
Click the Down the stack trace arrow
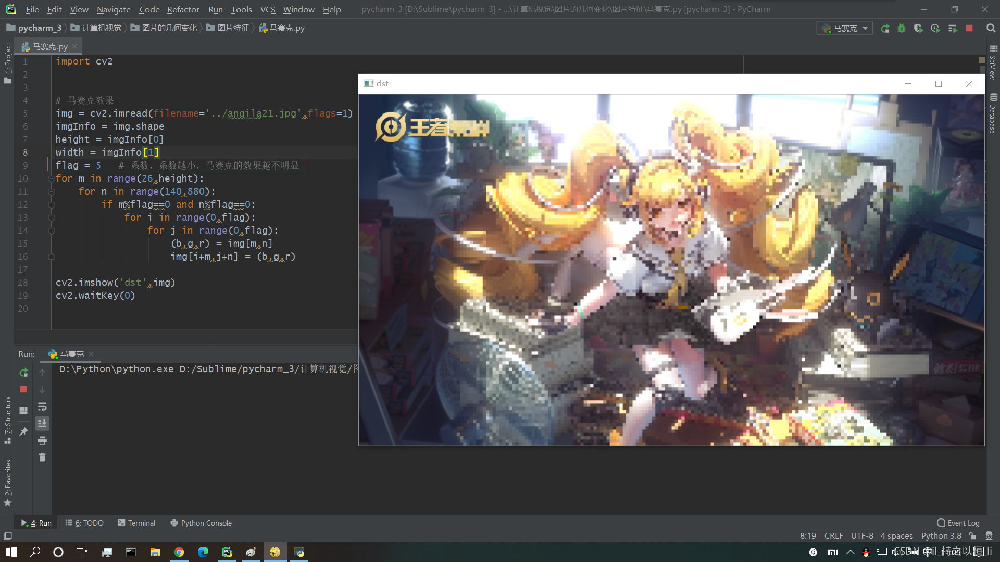(42, 389)
